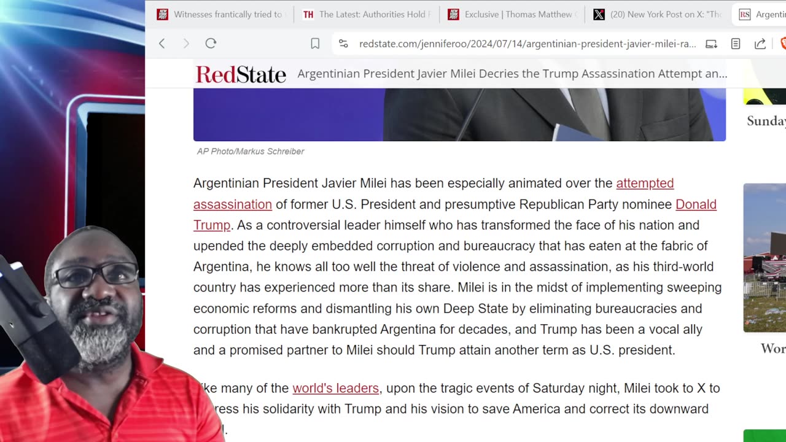Viewport: 786px width, 442px height.
Task: Follow the 'Donald' hyperlink
Action: coord(696,204)
